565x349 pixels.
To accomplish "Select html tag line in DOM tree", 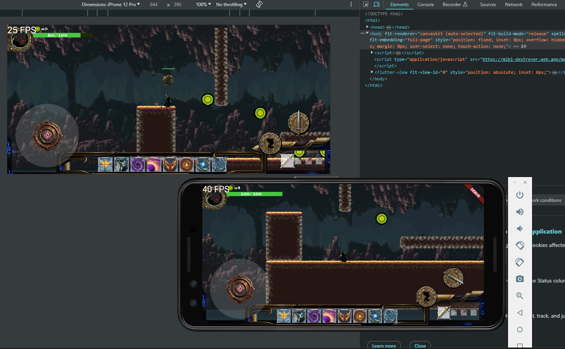I will coord(373,20).
